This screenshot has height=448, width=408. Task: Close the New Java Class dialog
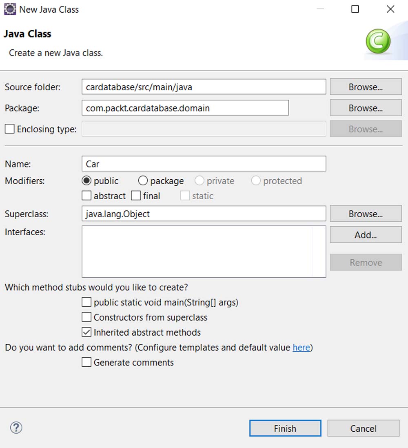(x=390, y=9)
